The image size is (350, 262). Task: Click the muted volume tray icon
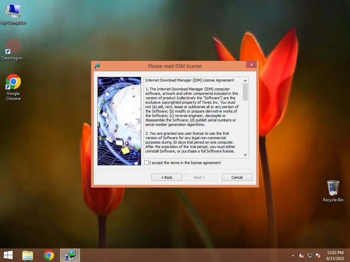coord(301,256)
